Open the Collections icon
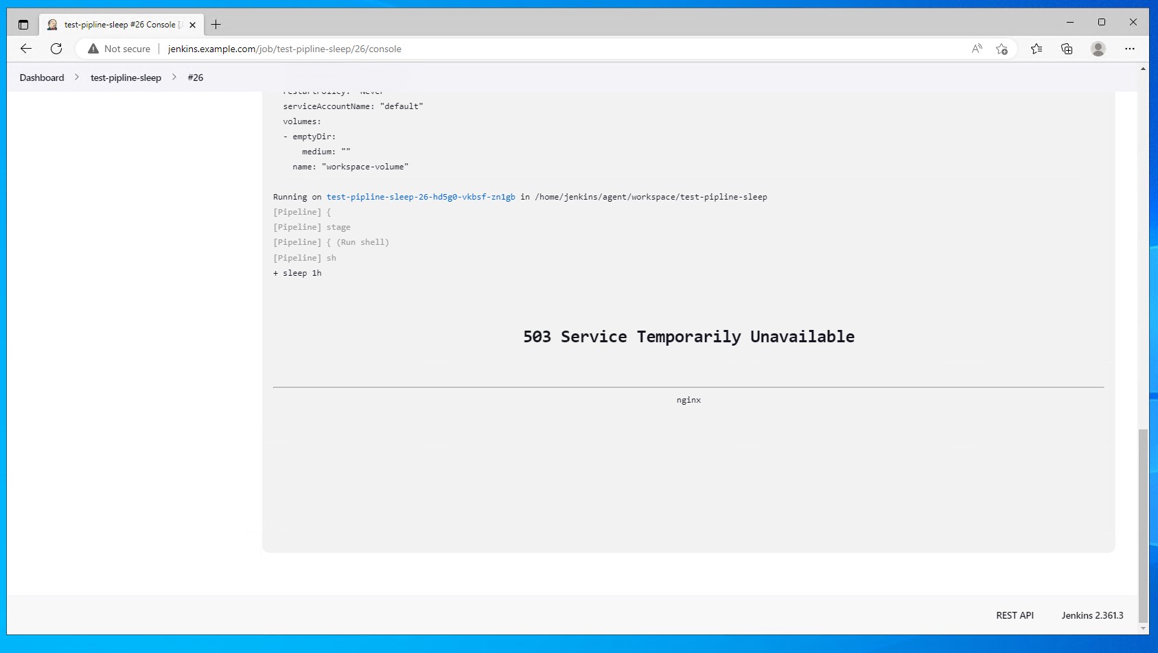This screenshot has width=1158, height=653. (1066, 49)
